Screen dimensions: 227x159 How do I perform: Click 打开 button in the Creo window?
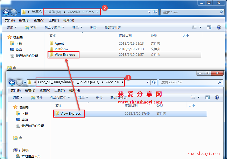(x=31, y=27)
